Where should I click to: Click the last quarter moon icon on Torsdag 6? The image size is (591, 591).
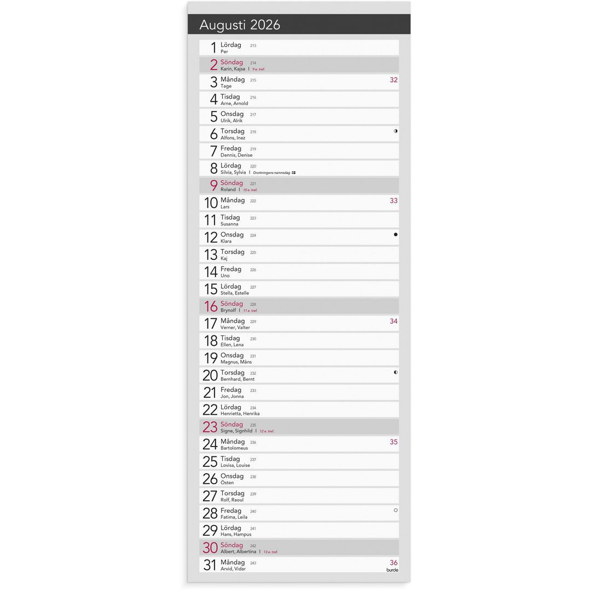point(396,131)
